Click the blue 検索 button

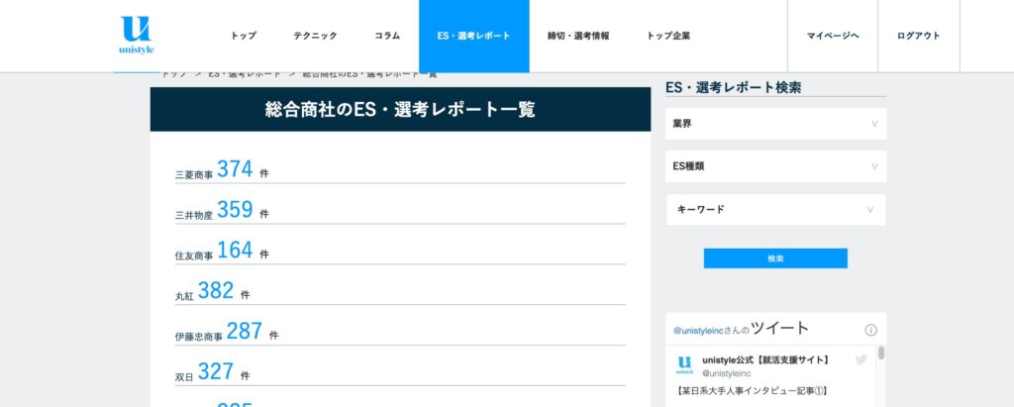(x=775, y=258)
